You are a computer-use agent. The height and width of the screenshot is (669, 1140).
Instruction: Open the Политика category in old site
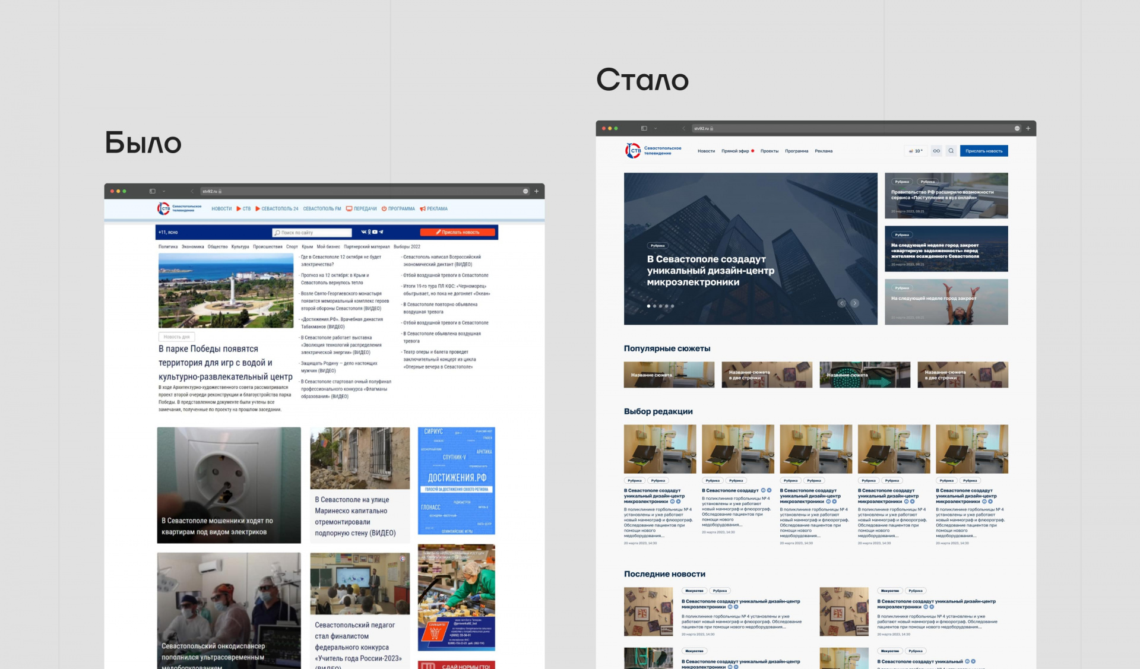point(168,246)
